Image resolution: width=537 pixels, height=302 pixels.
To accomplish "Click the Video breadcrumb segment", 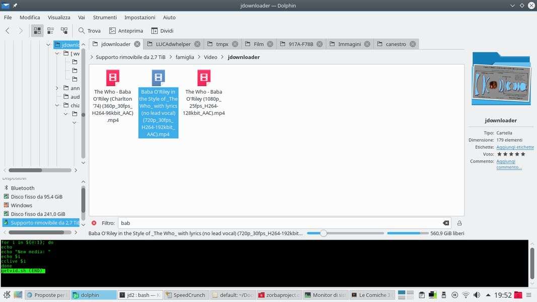I will point(210,57).
